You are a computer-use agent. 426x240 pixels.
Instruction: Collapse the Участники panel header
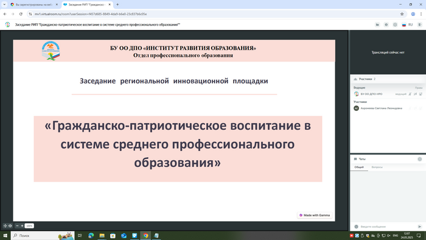click(388, 79)
